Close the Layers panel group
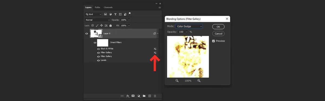The width and height of the screenshot is (325, 101). coord(160,4)
